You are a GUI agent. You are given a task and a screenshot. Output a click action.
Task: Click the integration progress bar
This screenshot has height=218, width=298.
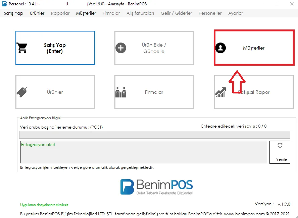click(155, 135)
